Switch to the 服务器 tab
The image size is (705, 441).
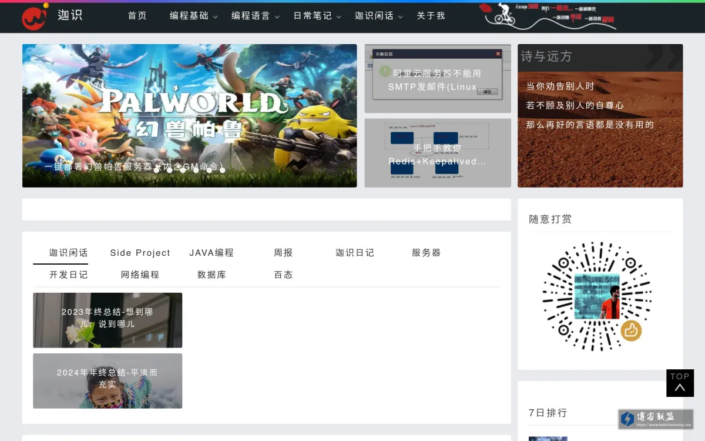pyautogui.click(x=427, y=253)
